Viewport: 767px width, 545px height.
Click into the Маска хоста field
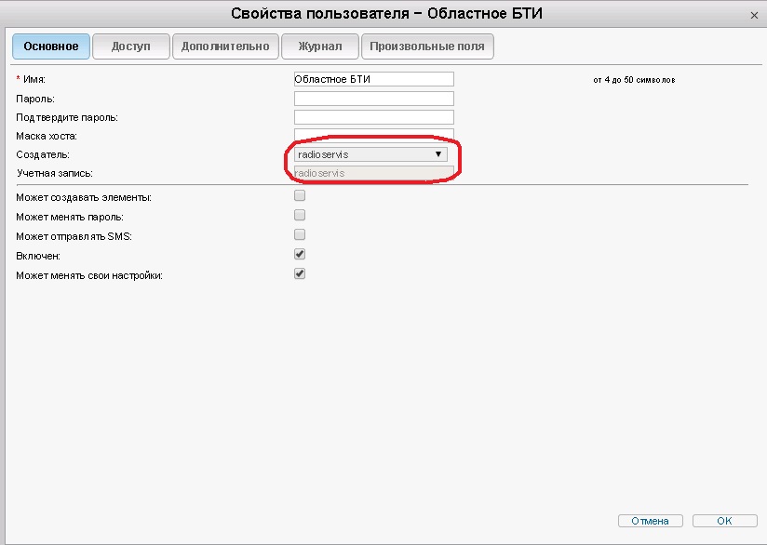coord(372,135)
